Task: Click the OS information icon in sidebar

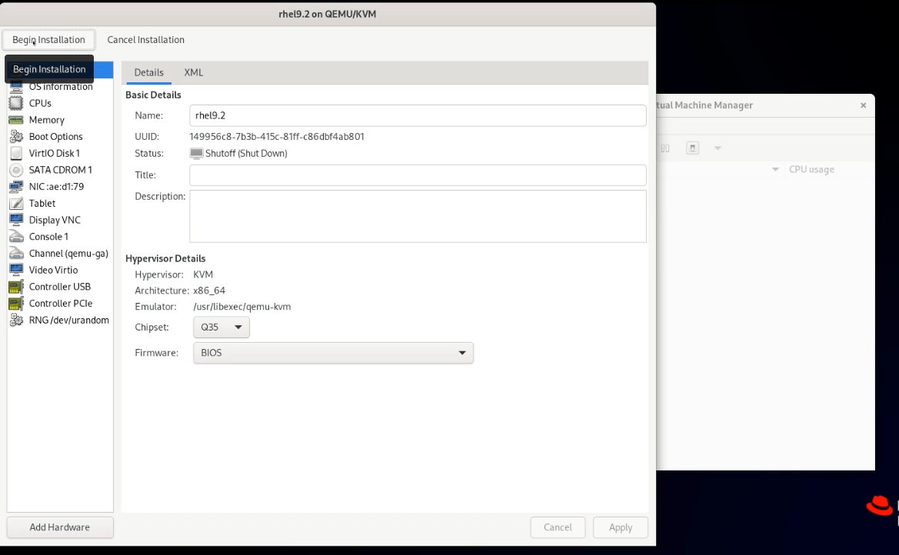Action: point(16,87)
